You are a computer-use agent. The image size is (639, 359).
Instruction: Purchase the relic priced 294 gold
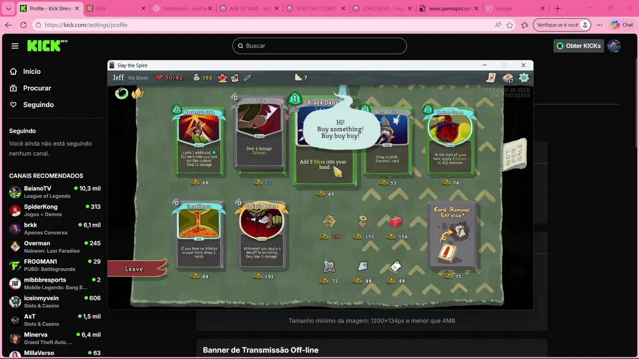pos(329,221)
